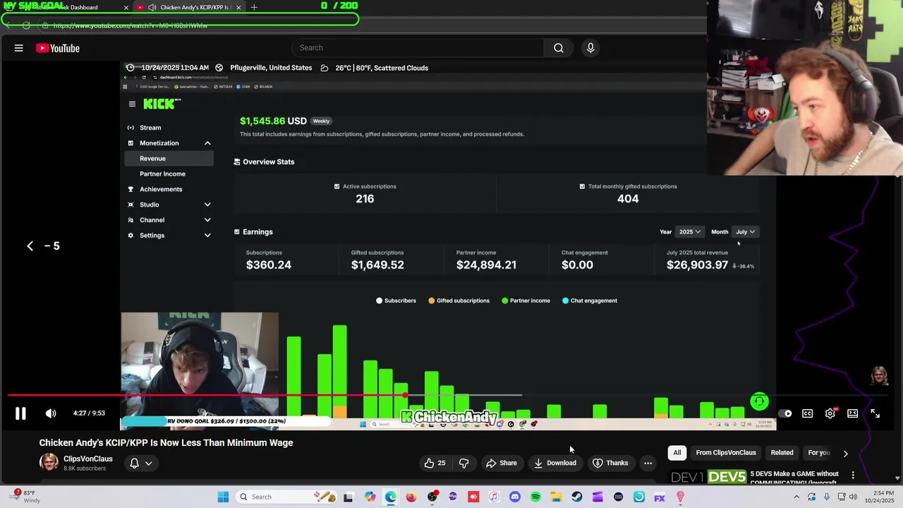Click the channel watermark in video corner
The width and height of the screenshot is (903, 508).
[878, 375]
